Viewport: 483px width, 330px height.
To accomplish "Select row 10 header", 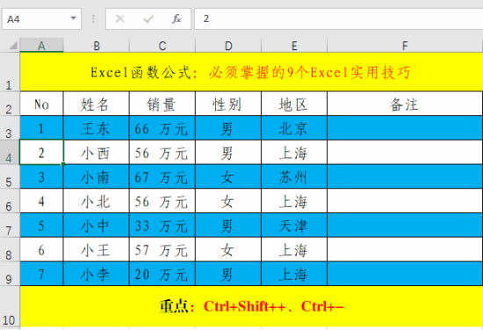I will click(10, 306).
